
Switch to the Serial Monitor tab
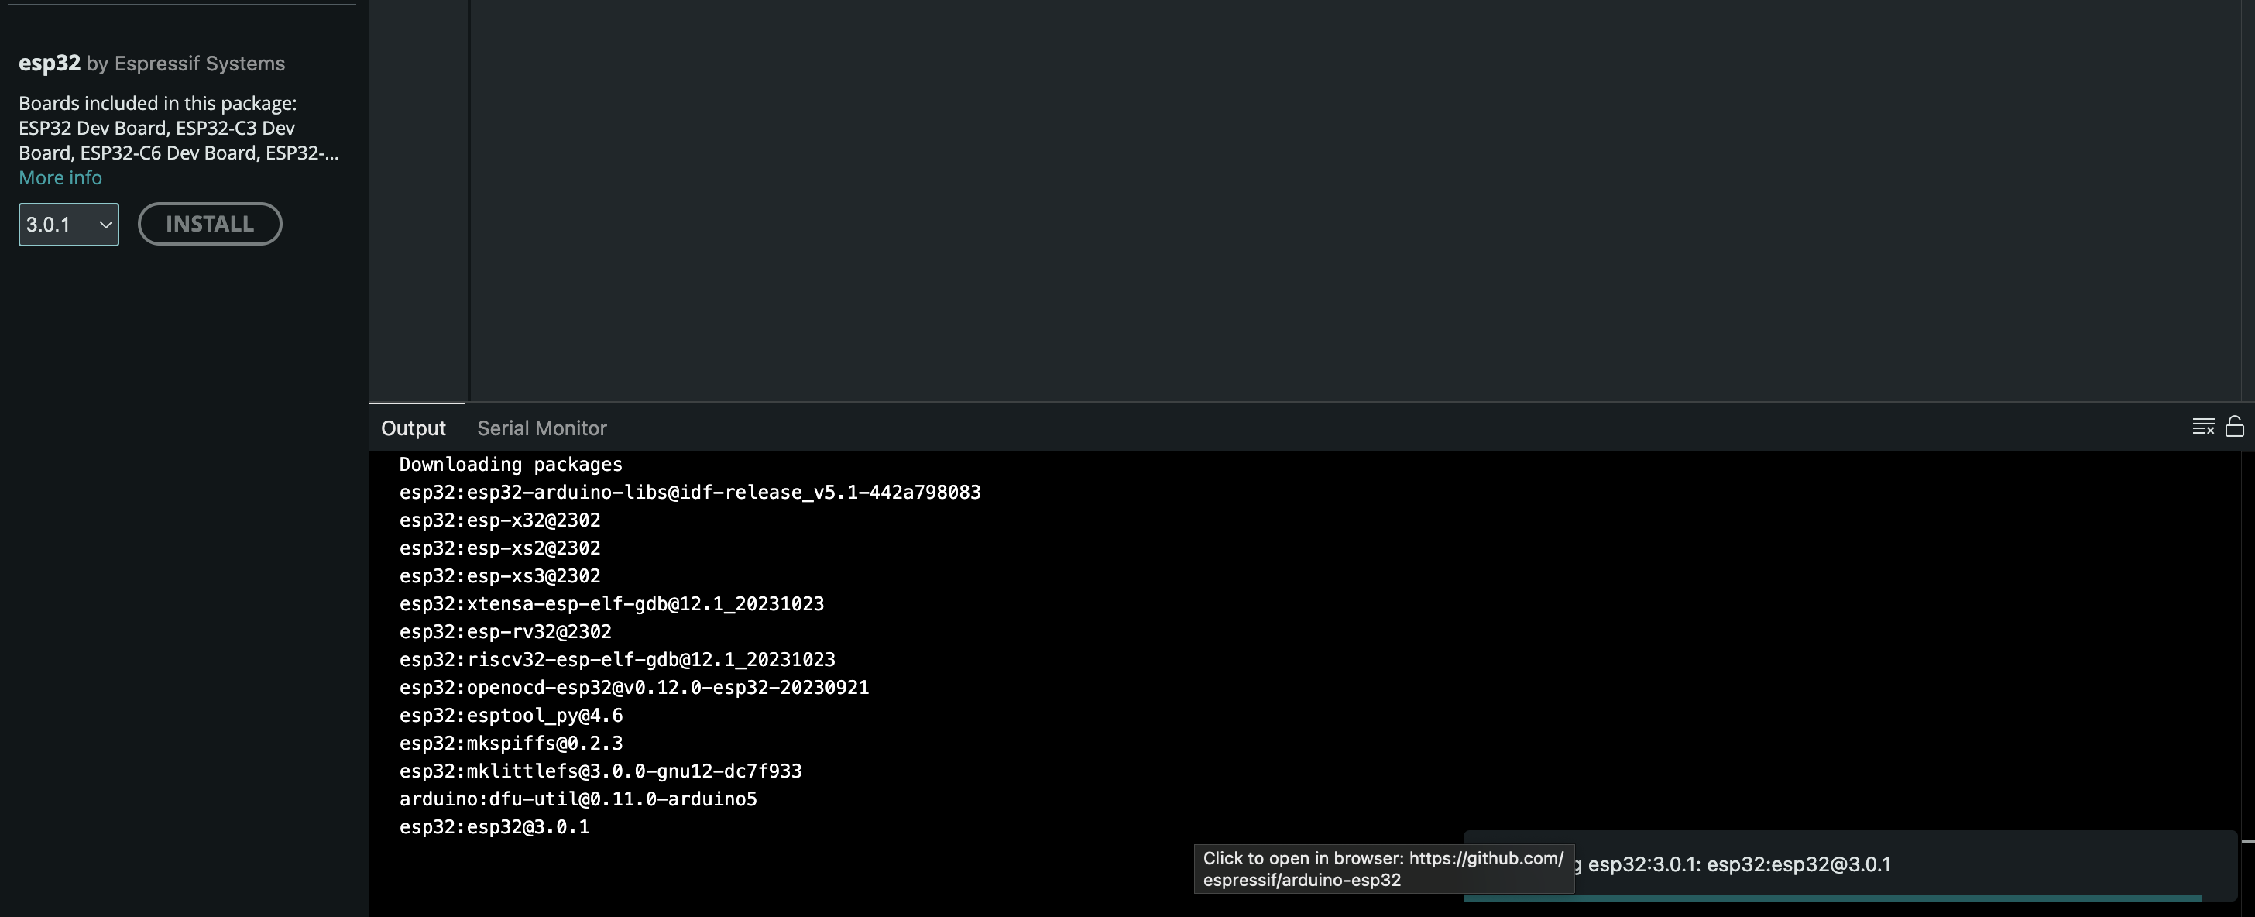[542, 428]
